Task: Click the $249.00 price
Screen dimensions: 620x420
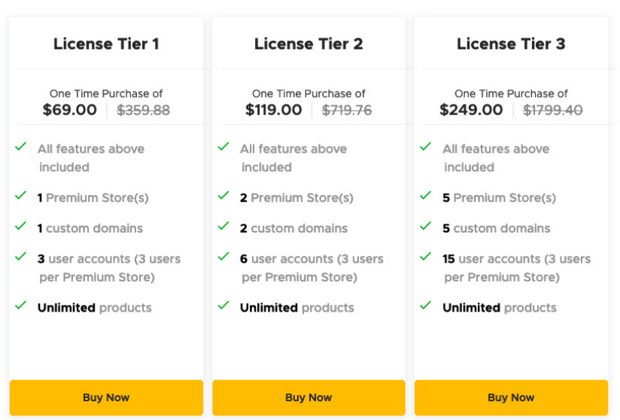Action: tap(472, 110)
